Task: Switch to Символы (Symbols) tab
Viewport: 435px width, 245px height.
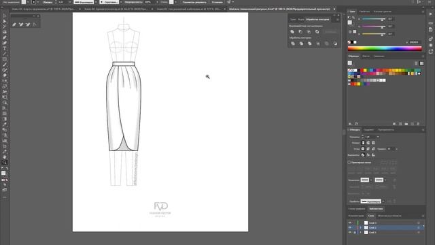Action: [x=379, y=56]
